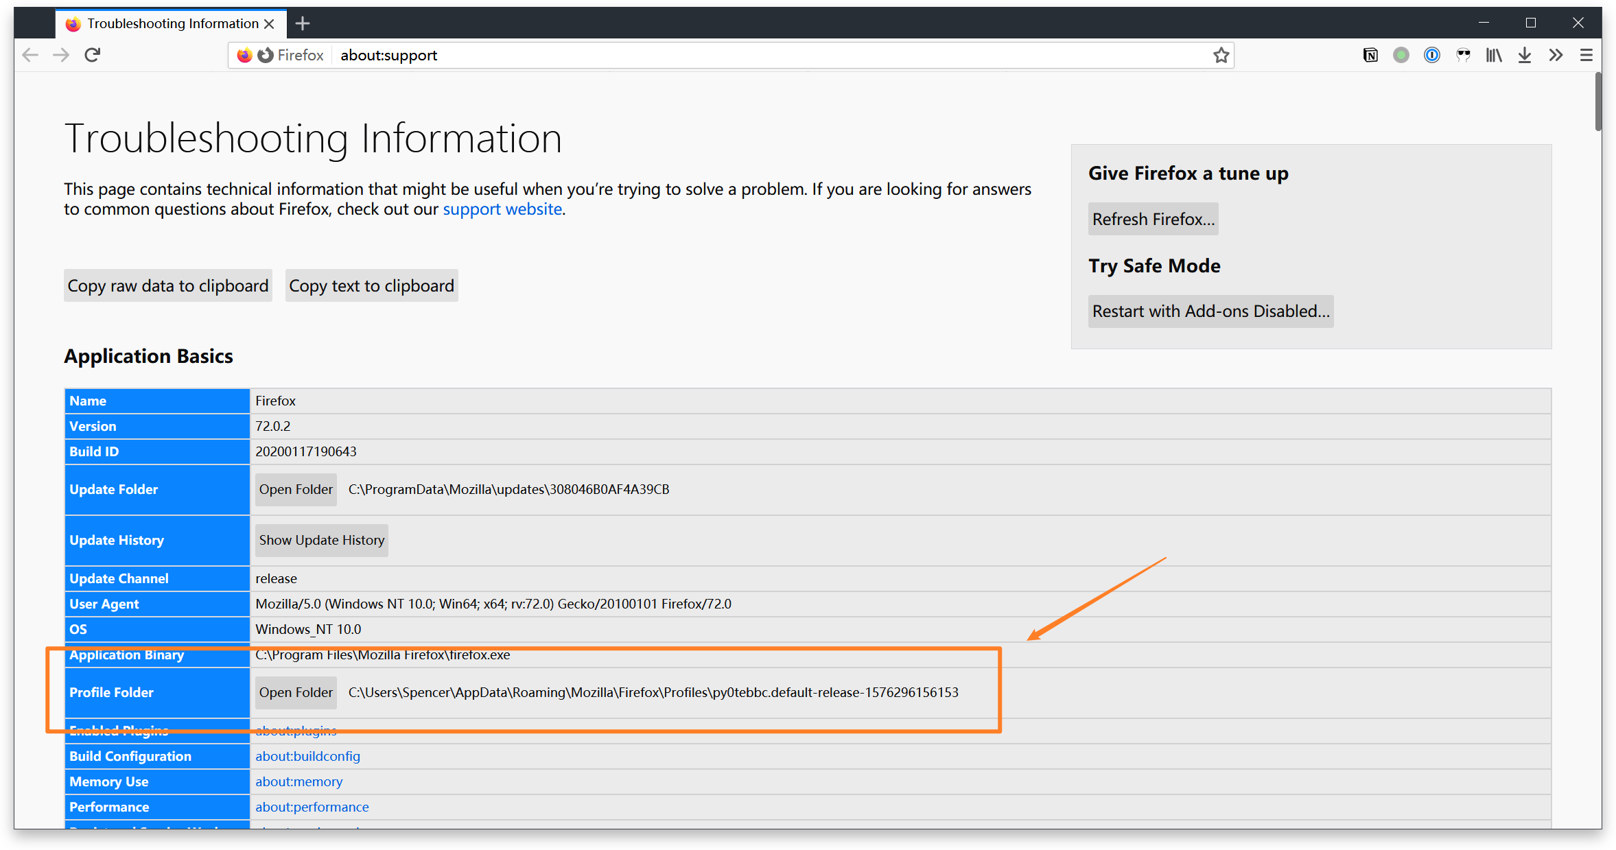Click the Application Binary path firefox.exe
The image size is (1616, 850).
click(x=383, y=654)
